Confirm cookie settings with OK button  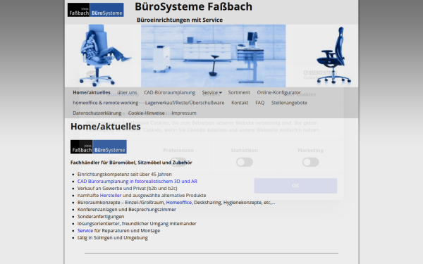click(x=295, y=186)
